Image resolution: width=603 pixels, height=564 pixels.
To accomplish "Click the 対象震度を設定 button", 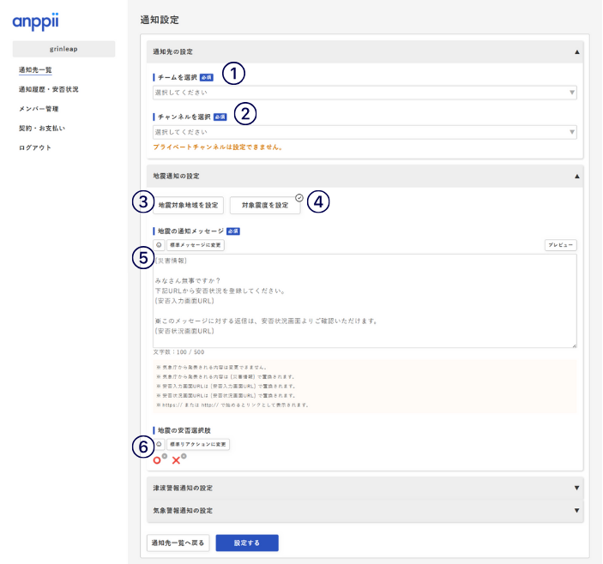I will click(x=265, y=206).
